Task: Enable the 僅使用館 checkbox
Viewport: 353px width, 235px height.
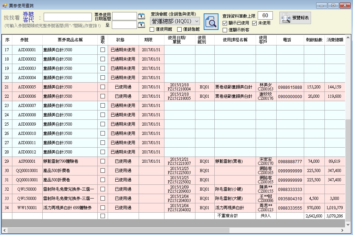Action: (152, 29)
